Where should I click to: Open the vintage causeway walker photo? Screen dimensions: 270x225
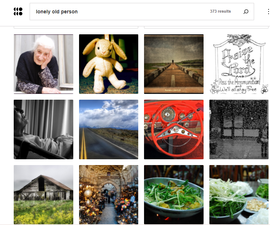point(174,64)
